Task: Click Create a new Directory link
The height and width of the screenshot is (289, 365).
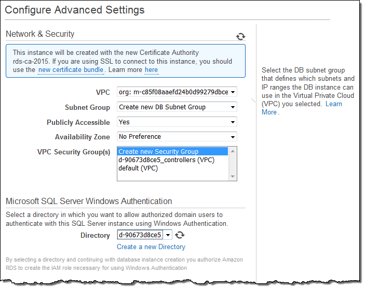Action: tap(151, 247)
